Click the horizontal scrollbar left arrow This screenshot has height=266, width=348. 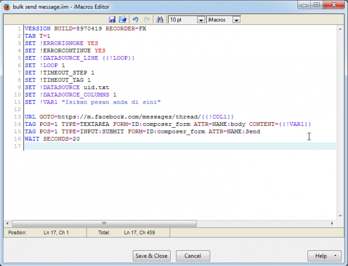8,223
